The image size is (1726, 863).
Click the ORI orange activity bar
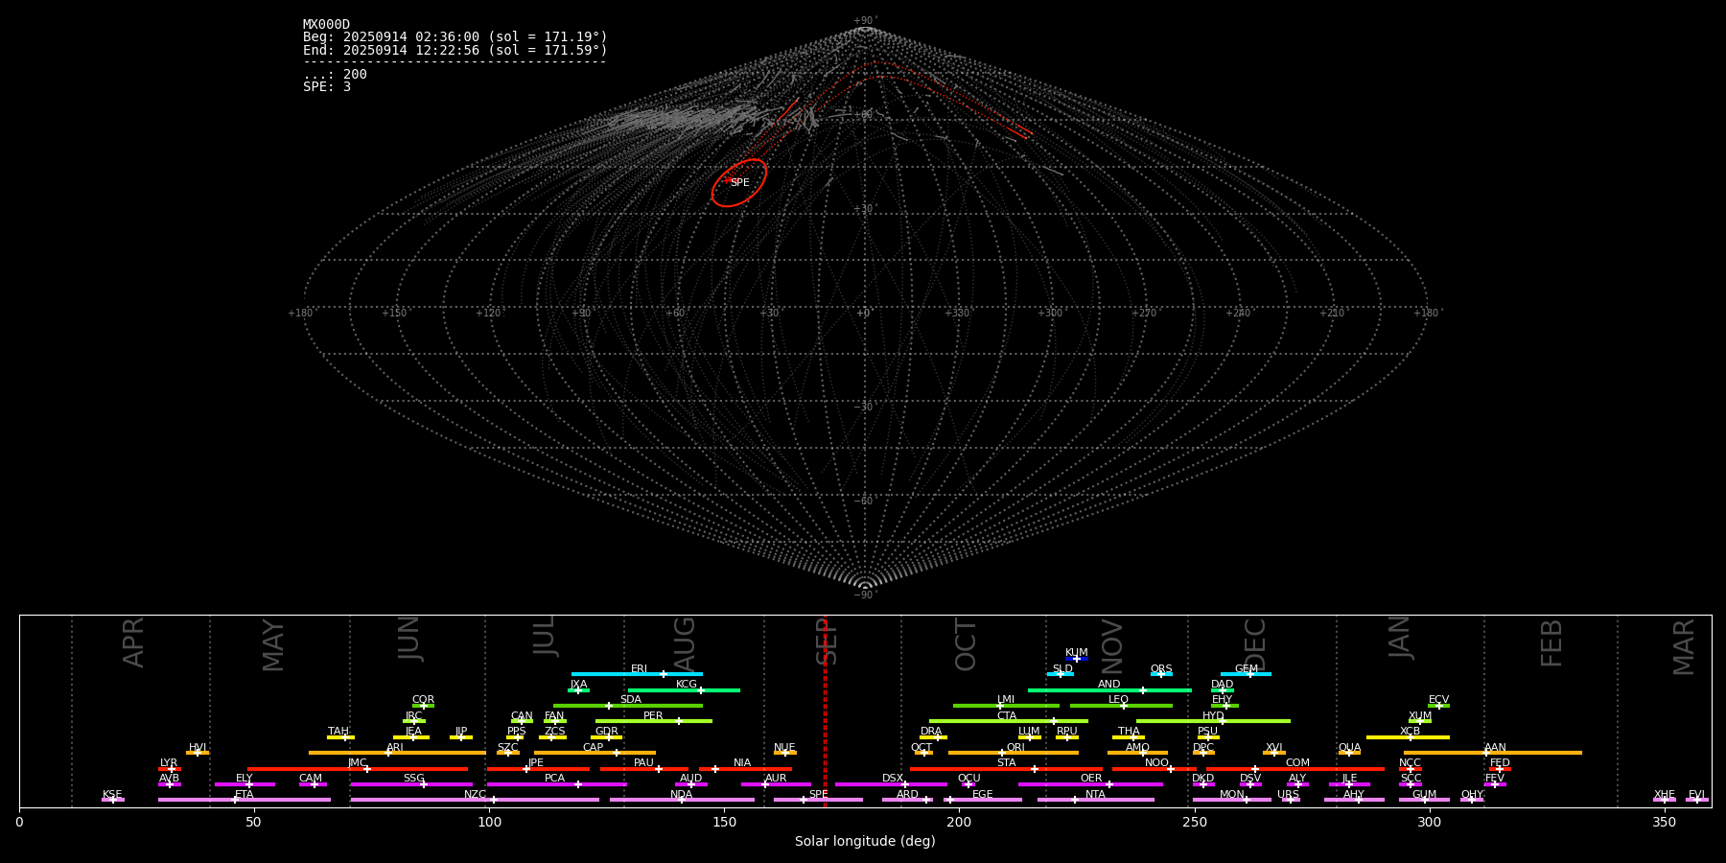tap(1014, 753)
